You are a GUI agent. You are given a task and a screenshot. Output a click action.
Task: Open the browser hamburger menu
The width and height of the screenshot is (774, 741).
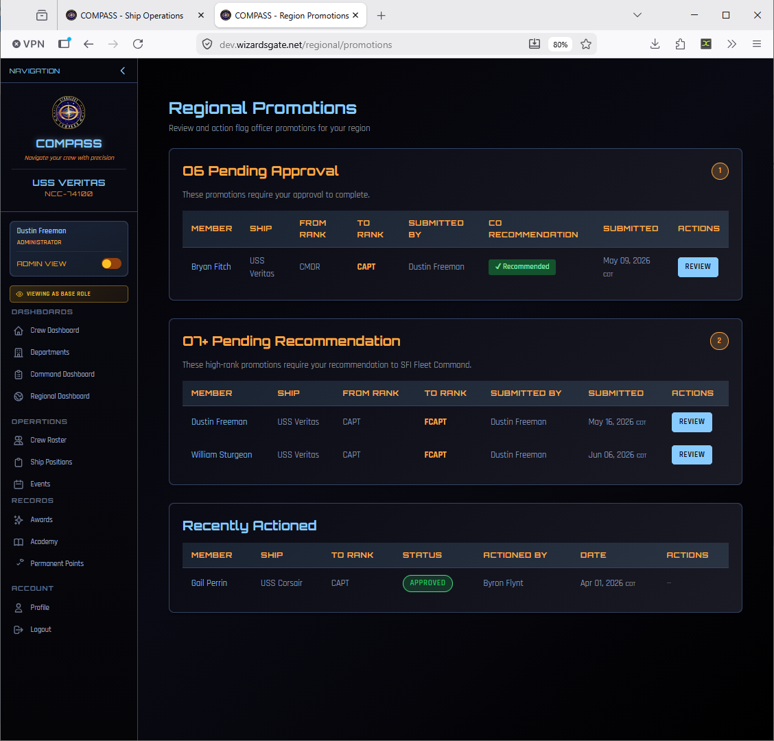[x=756, y=44]
